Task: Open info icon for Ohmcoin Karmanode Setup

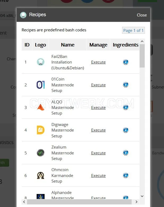Action: point(126,175)
